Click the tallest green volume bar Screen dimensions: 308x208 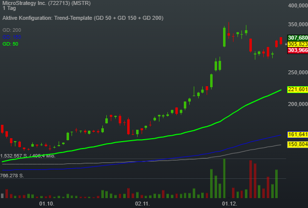point(224,178)
